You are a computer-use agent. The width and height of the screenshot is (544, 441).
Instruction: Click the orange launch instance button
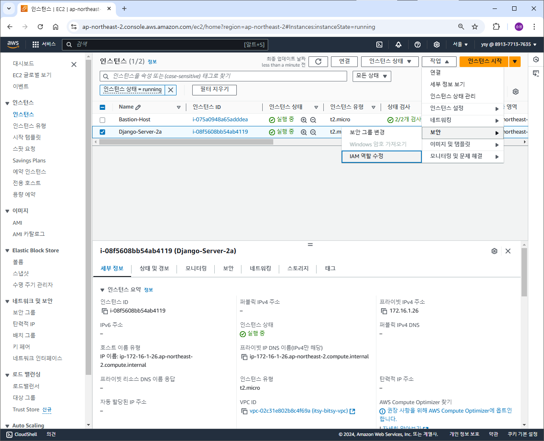484,61
